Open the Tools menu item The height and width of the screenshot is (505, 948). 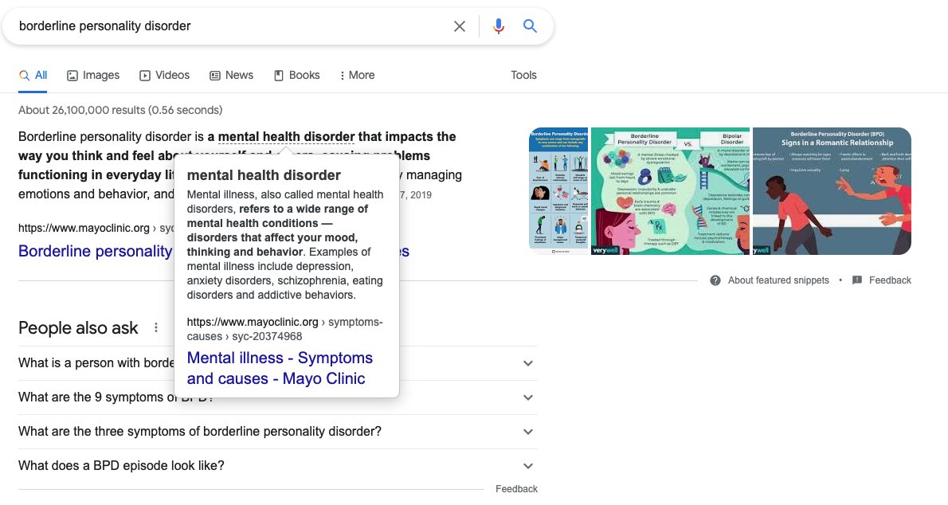[x=523, y=74]
